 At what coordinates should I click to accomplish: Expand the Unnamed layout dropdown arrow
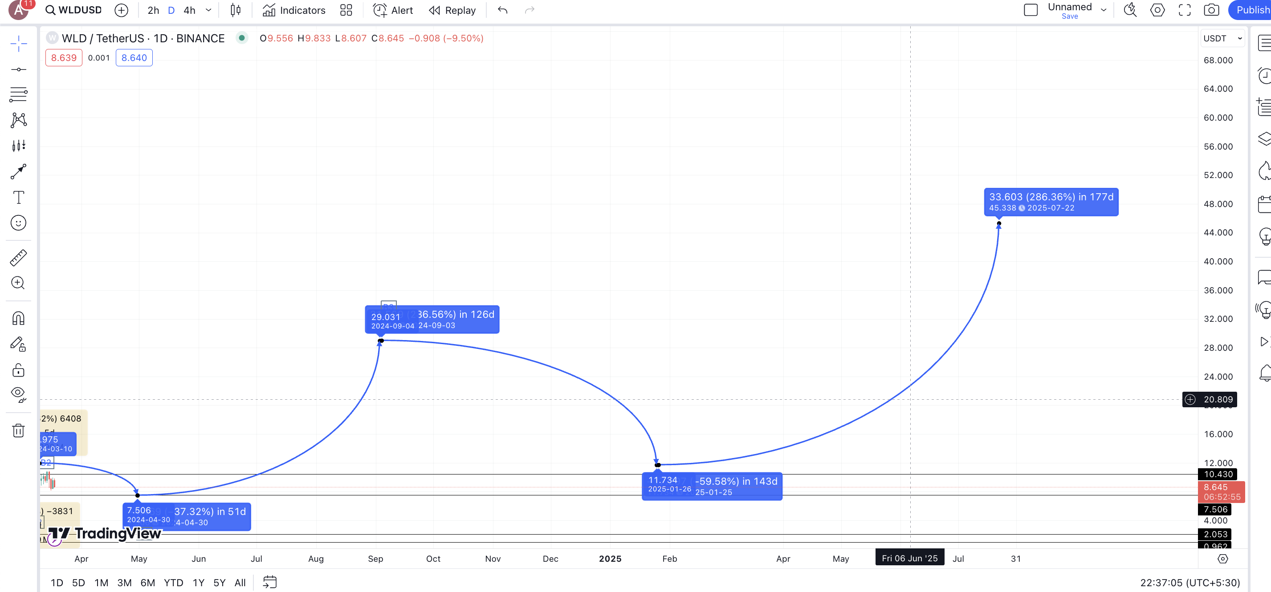[x=1104, y=10]
